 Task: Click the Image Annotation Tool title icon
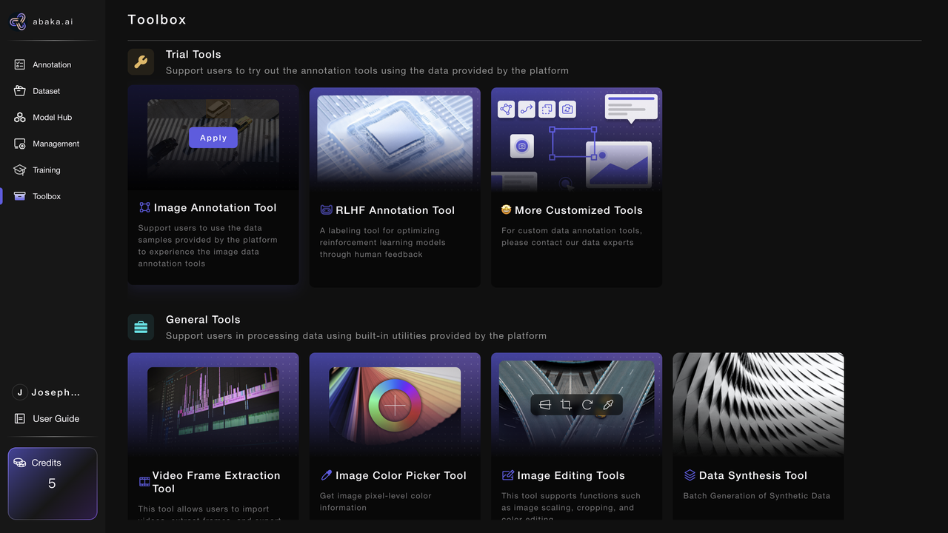point(144,208)
